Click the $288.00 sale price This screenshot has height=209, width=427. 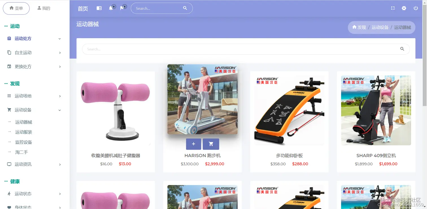(300, 164)
